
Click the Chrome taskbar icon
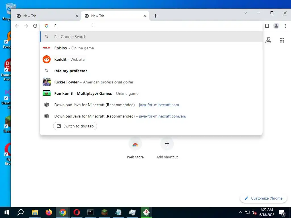[63, 212]
